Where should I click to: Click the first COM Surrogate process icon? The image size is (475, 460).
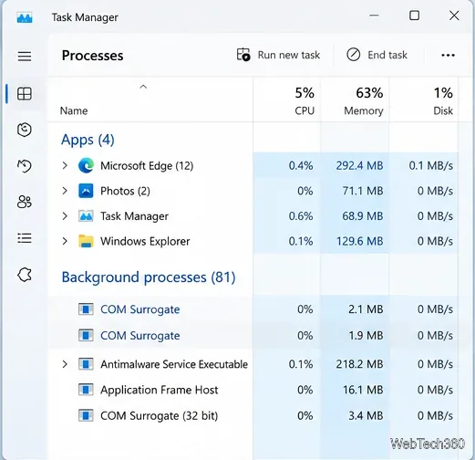(x=86, y=309)
